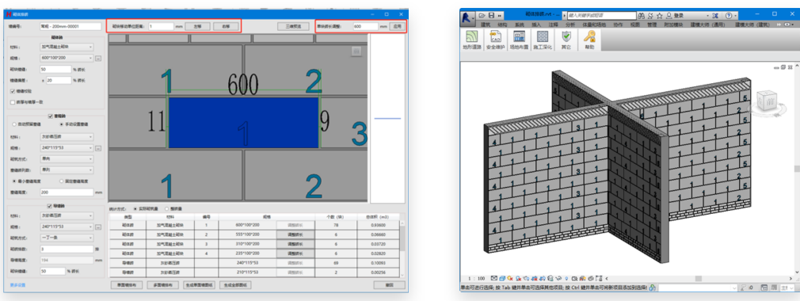
Task: Open the 600*100*200 规格 dropdown
Action: tap(67, 58)
